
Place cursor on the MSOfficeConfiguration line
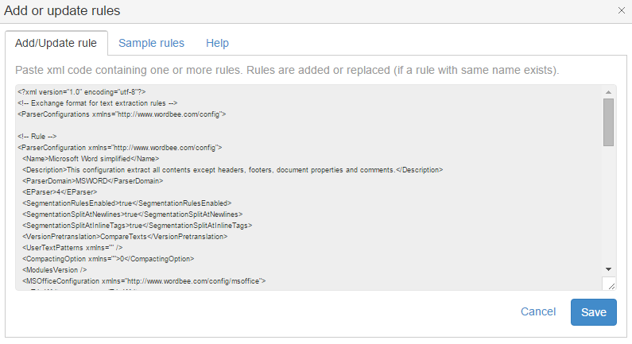(x=143, y=281)
